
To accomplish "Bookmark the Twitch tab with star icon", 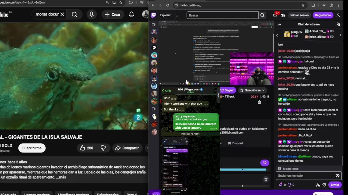I will (x=303, y=5).
